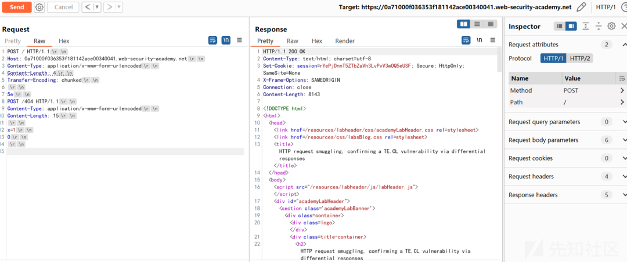Open the Request editor hamburger menu
This screenshot has height=262, width=627.
click(240, 40)
